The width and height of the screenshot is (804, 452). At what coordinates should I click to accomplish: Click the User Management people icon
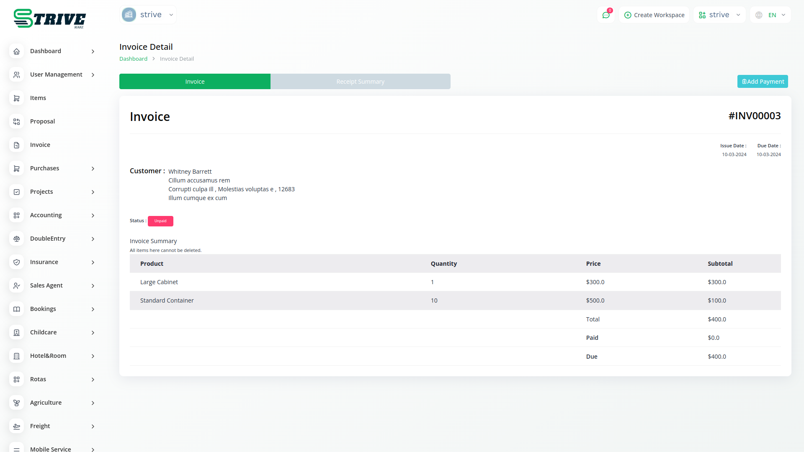(17, 74)
